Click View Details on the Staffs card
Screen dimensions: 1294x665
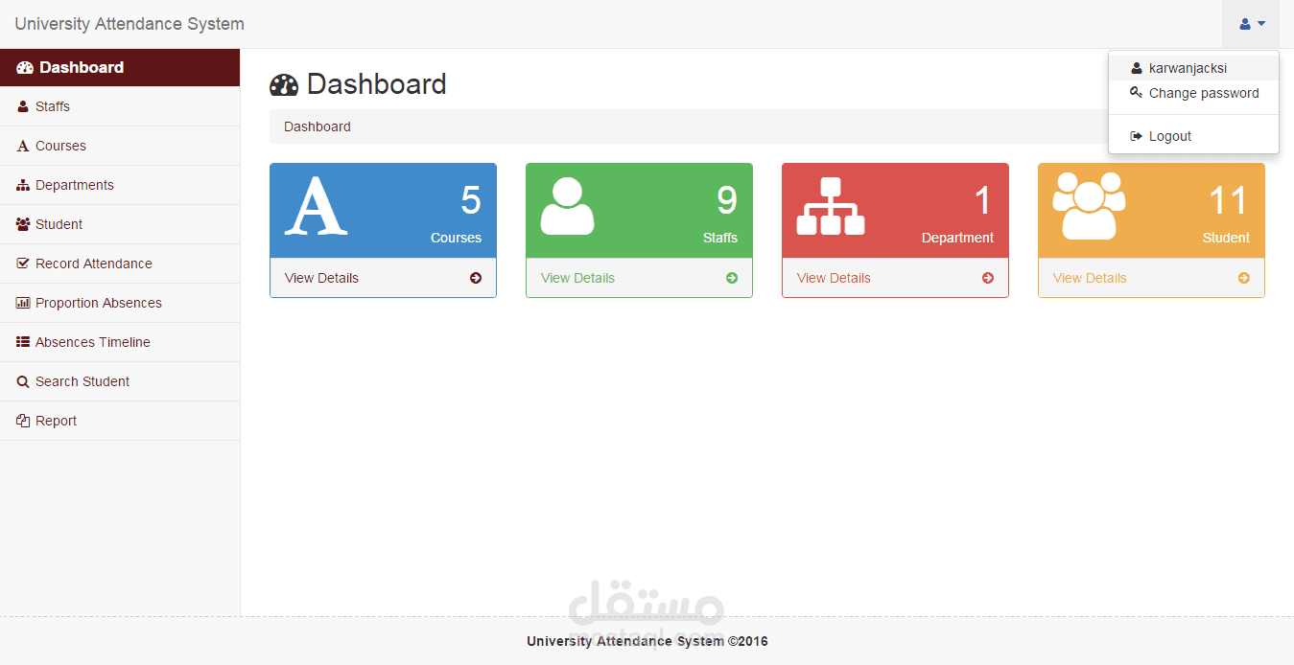(577, 278)
